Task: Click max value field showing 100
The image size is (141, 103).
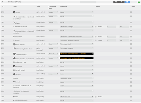Action: click(x=124, y=40)
